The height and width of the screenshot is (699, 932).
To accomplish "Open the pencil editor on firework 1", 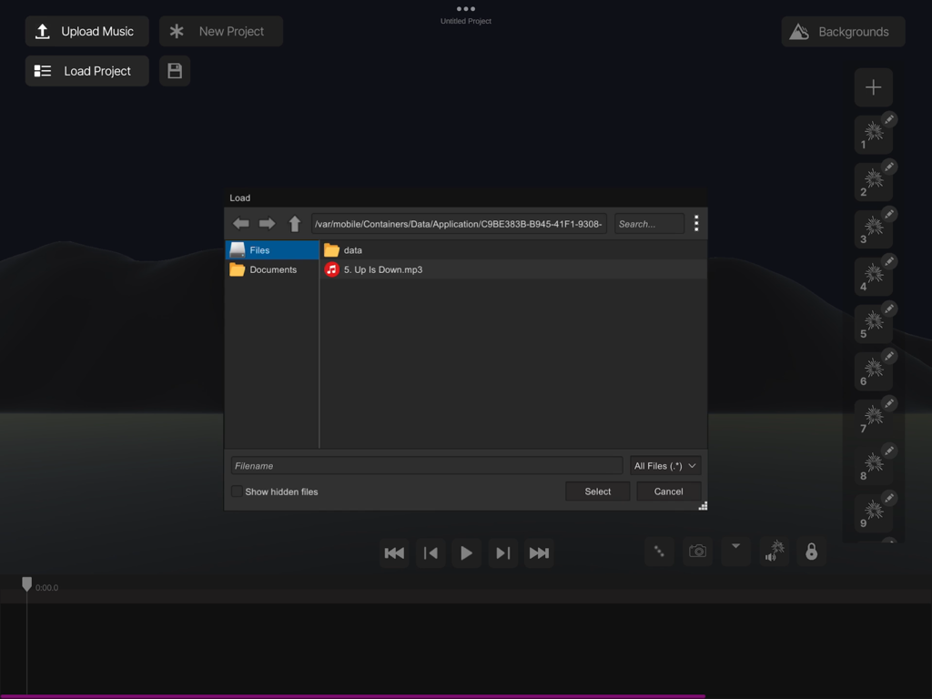I will 889,119.
